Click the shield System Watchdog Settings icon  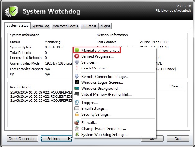(x=77, y=134)
